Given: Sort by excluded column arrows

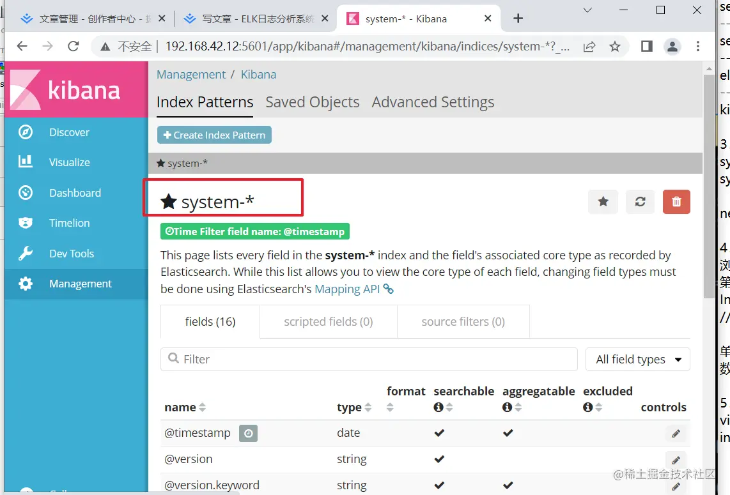Looking at the screenshot, I should (599, 407).
